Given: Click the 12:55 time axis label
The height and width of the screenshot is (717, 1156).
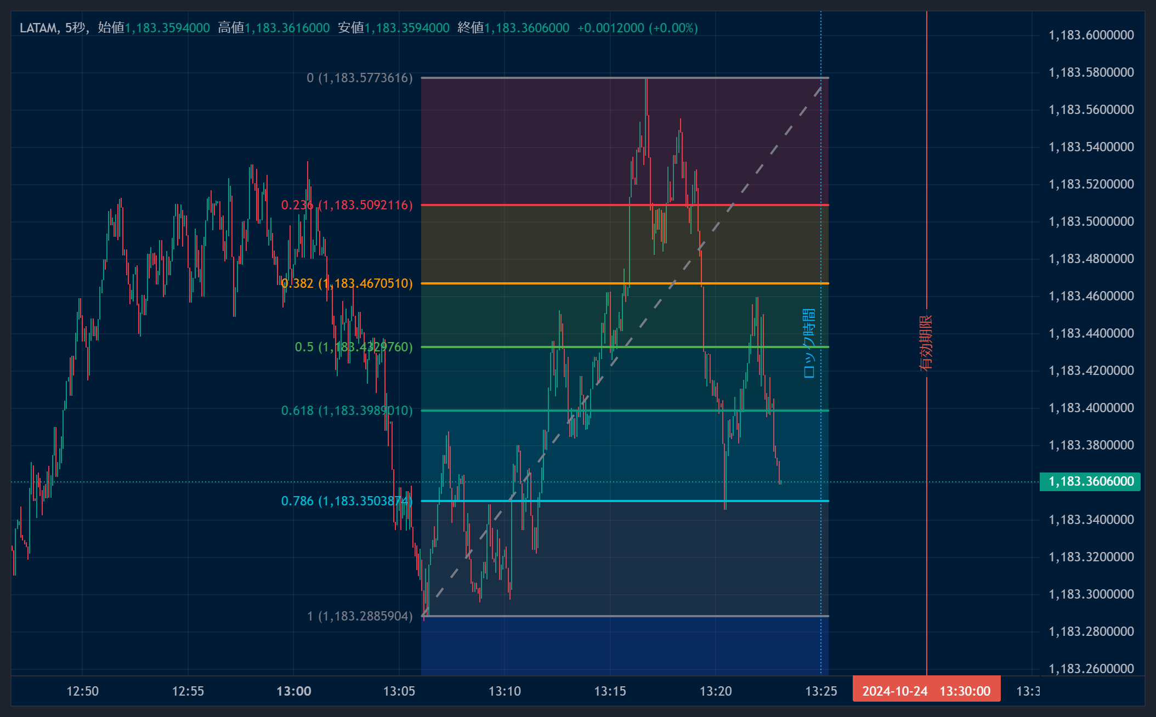Looking at the screenshot, I should (188, 691).
